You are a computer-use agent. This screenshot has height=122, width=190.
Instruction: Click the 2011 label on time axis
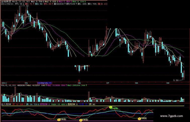tap(4, 83)
